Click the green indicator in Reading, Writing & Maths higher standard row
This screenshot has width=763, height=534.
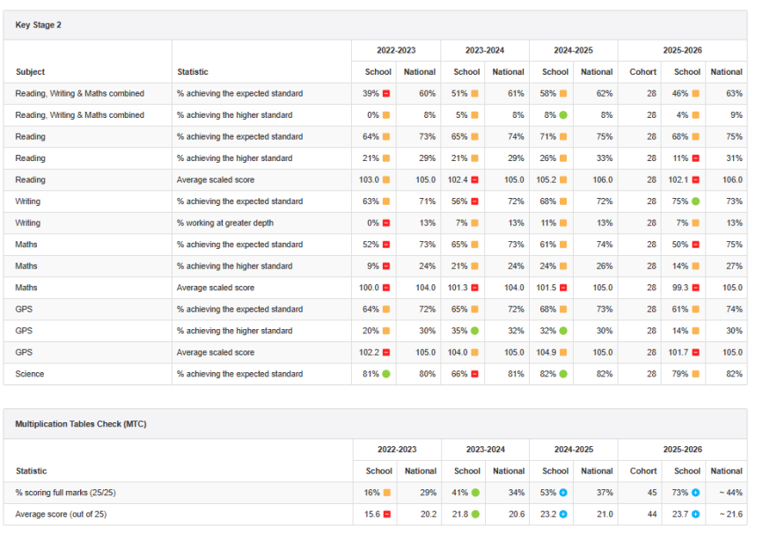coord(563,115)
